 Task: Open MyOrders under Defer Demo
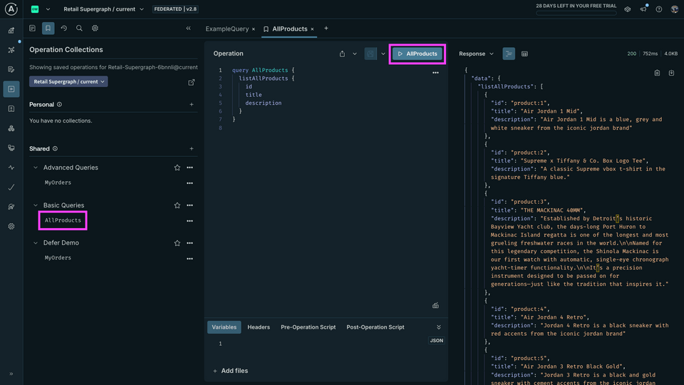point(58,258)
